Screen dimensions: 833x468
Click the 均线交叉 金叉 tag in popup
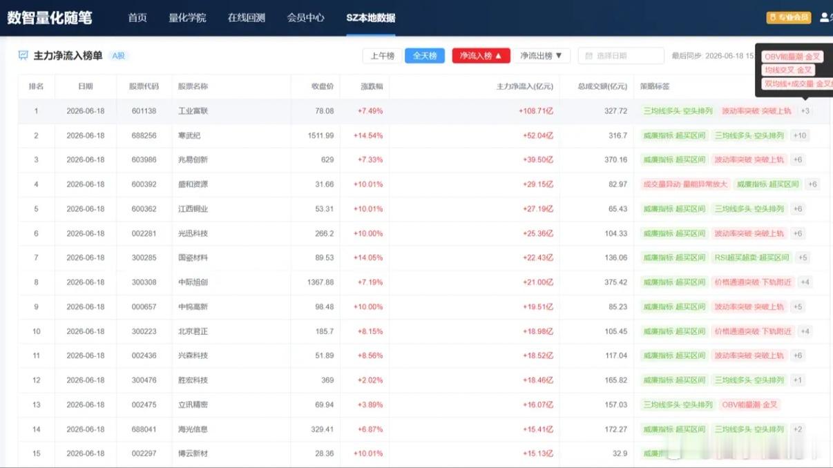(x=788, y=70)
